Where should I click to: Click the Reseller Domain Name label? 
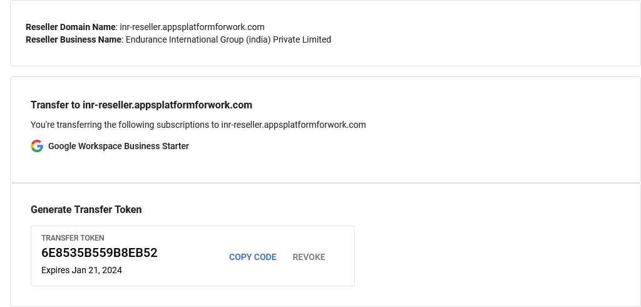tap(71, 27)
